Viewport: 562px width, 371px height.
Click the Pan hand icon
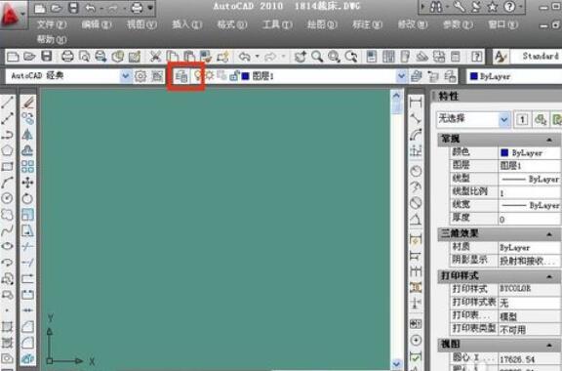(300, 57)
